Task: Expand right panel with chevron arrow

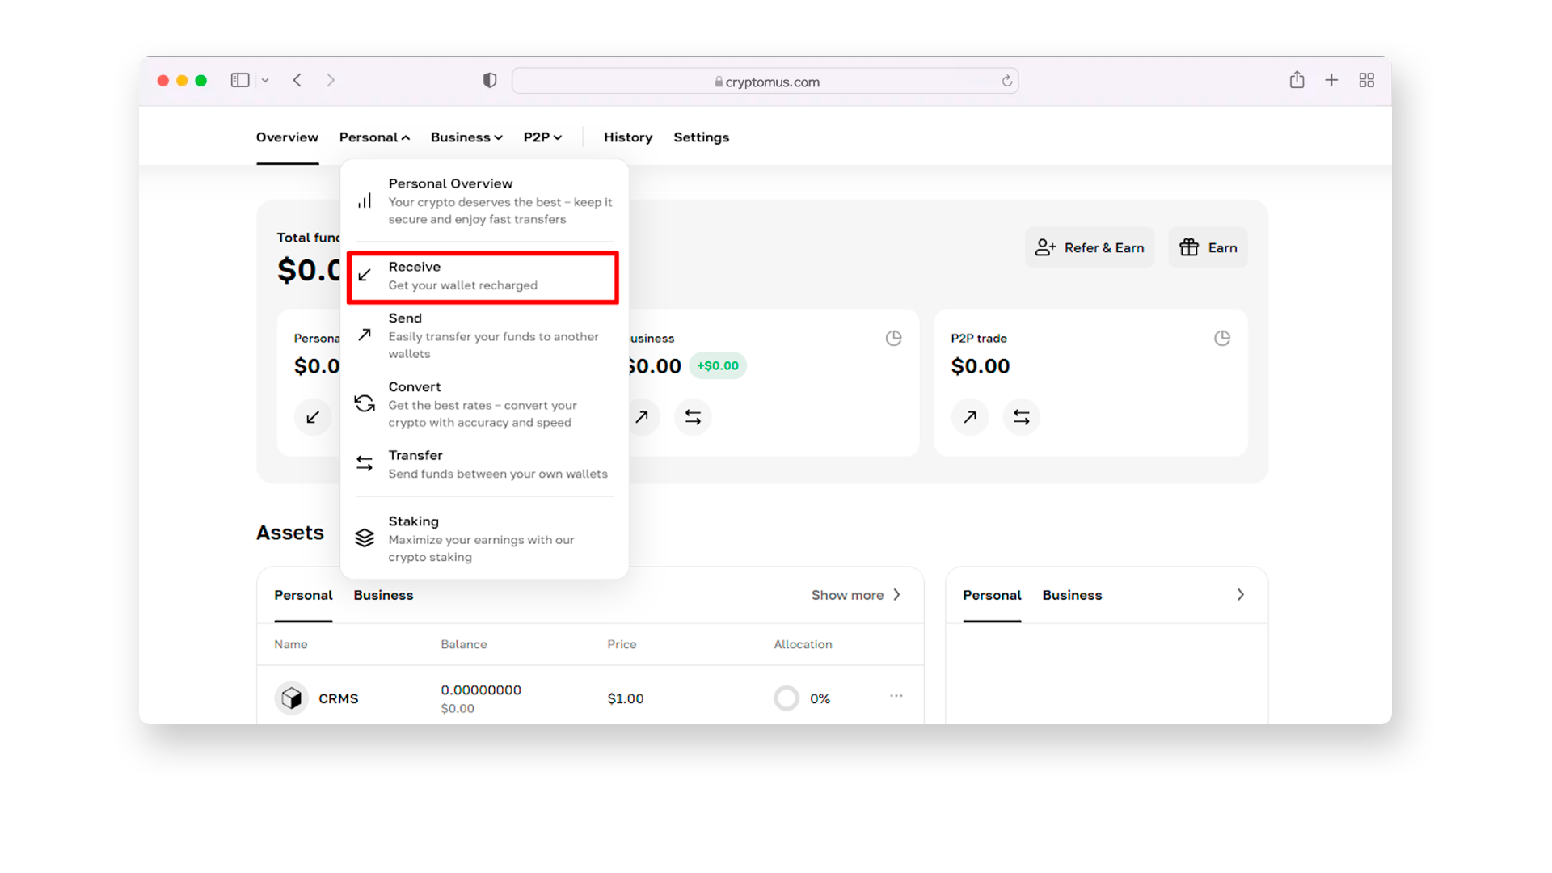Action: [x=1240, y=595]
